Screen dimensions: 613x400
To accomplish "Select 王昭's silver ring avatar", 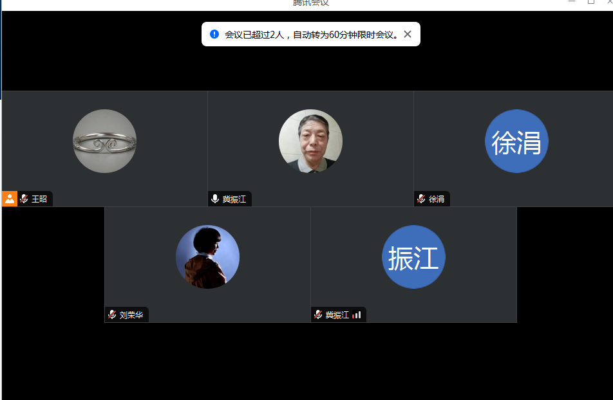I will click(104, 141).
